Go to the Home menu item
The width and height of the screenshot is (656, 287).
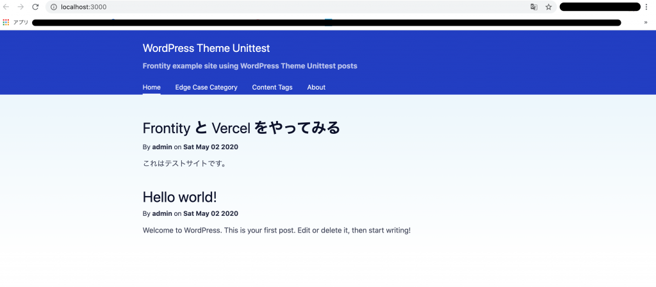click(151, 87)
